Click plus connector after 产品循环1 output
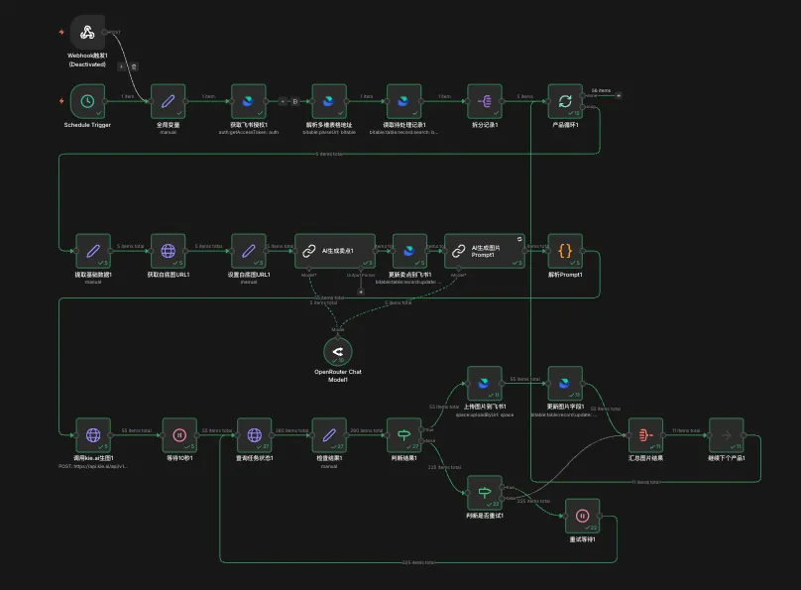This screenshot has width=801, height=590. [x=619, y=95]
